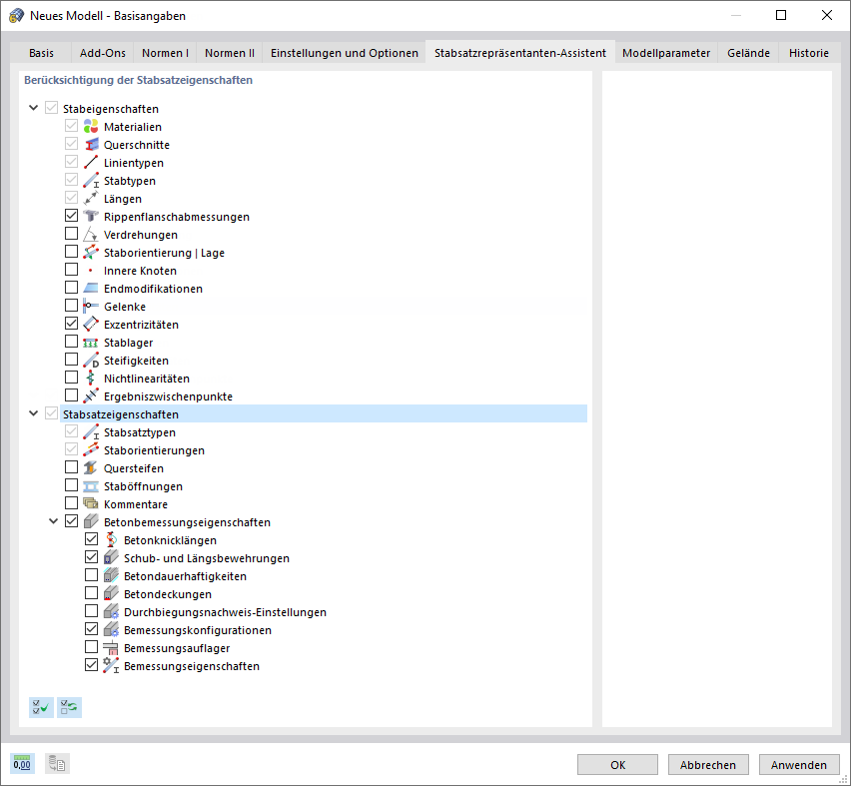This screenshot has height=786, width=851.
Task: Confirm the dialog with OK
Action: (x=617, y=764)
